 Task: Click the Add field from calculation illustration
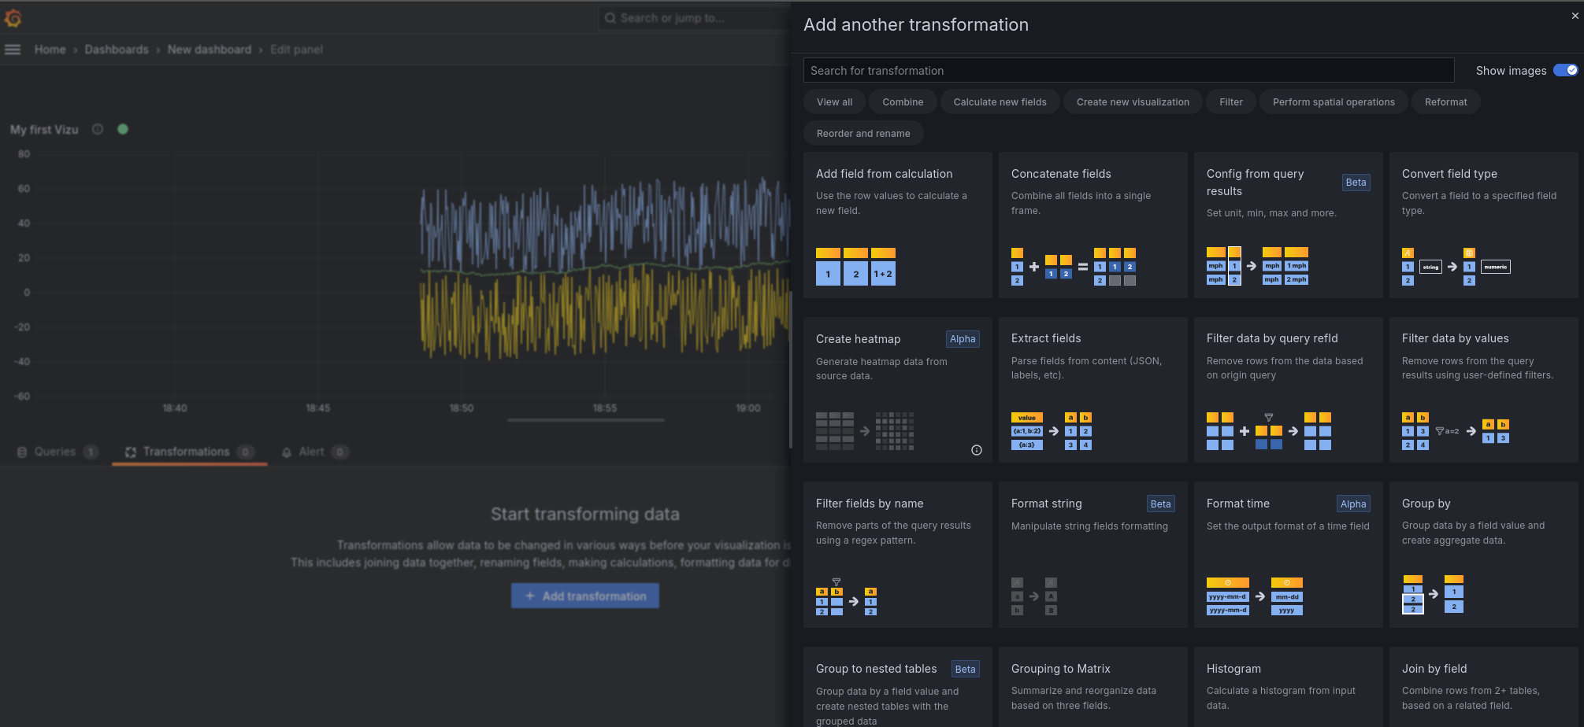[x=855, y=267]
